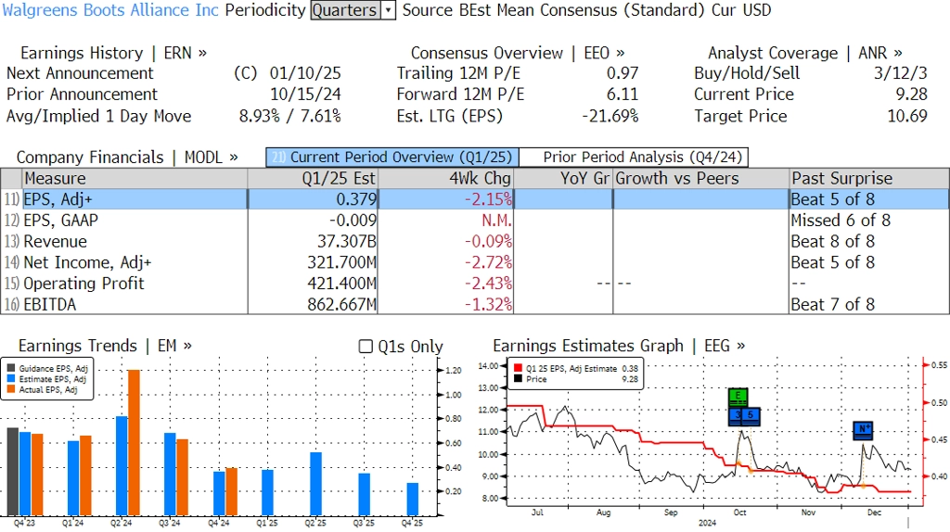Viewport: 950px width, 532px height.
Task: Click EBITDA estimate 862.667M
Action: pyautogui.click(x=341, y=304)
